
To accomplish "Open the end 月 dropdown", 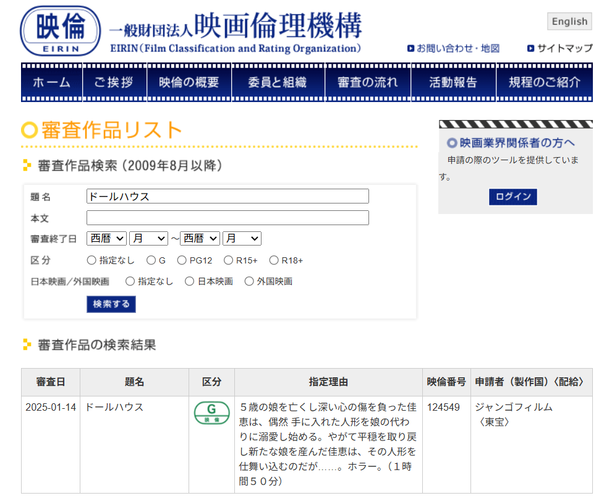I will pos(242,239).
